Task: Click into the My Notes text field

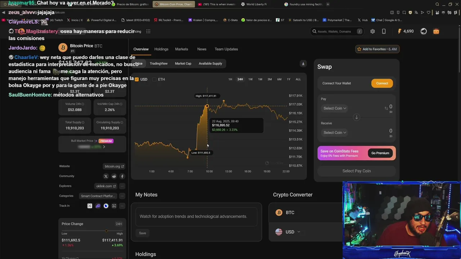Action: [196, 217]
